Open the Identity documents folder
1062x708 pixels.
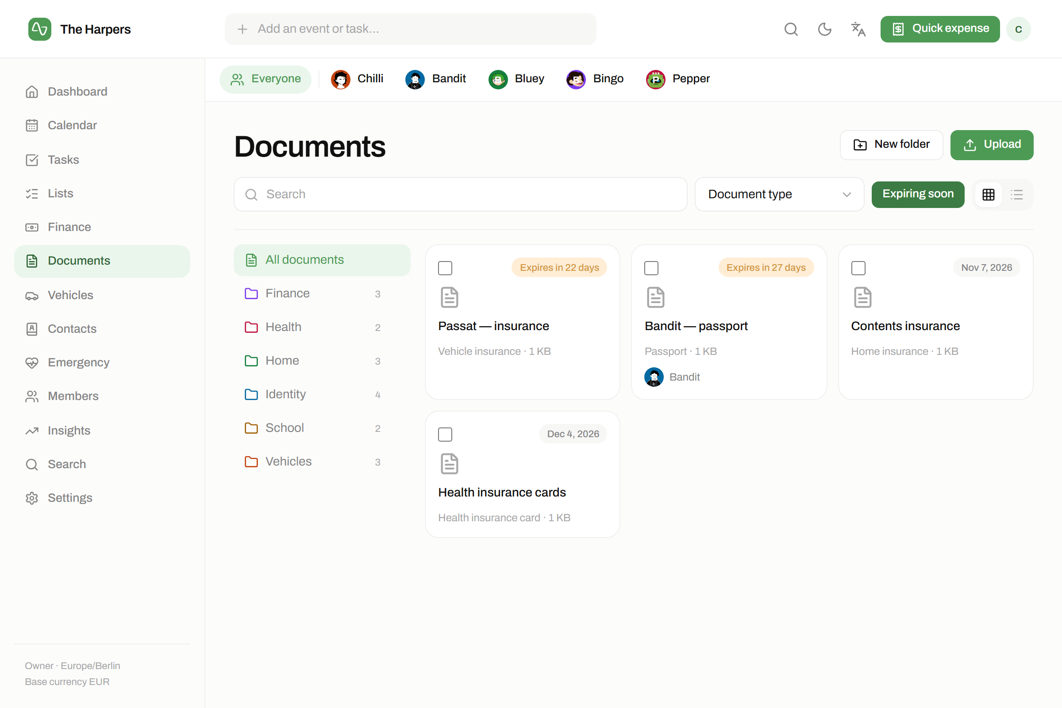322,395
